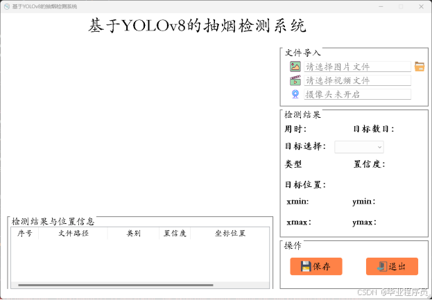Click the 序号 column header

[x=24, y=233]
